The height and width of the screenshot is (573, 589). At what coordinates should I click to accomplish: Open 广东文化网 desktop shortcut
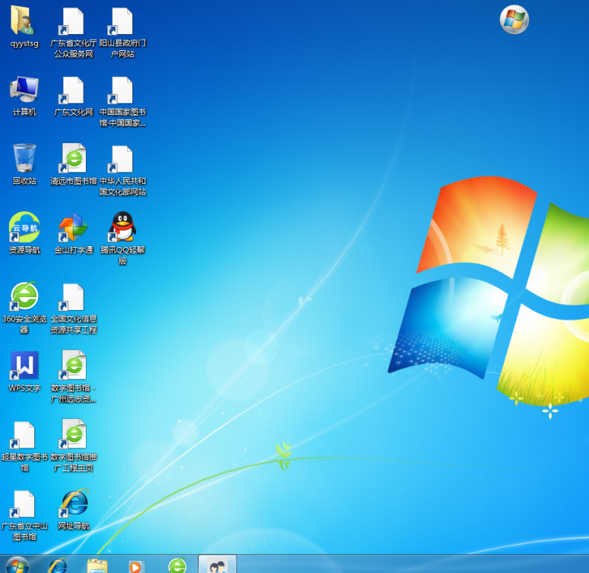coord(73,90)
